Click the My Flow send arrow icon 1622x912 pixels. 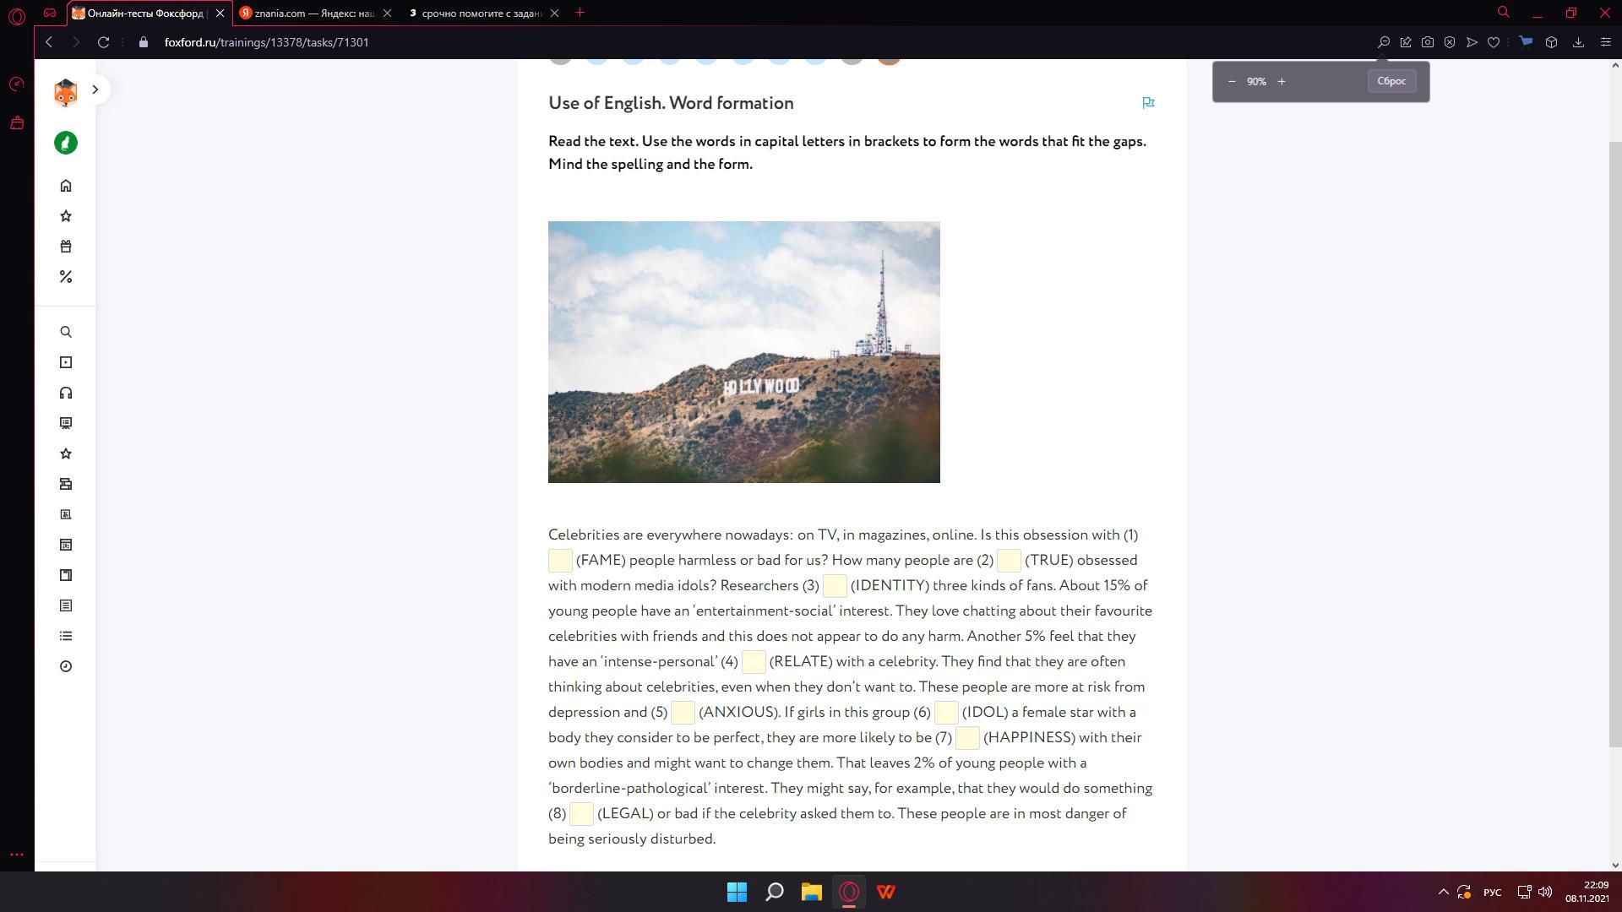(1472, 42)
